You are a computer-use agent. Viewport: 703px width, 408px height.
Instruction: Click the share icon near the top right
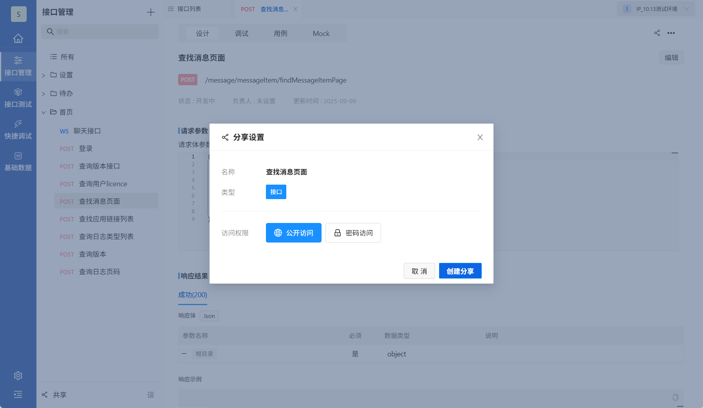[657, 33]
